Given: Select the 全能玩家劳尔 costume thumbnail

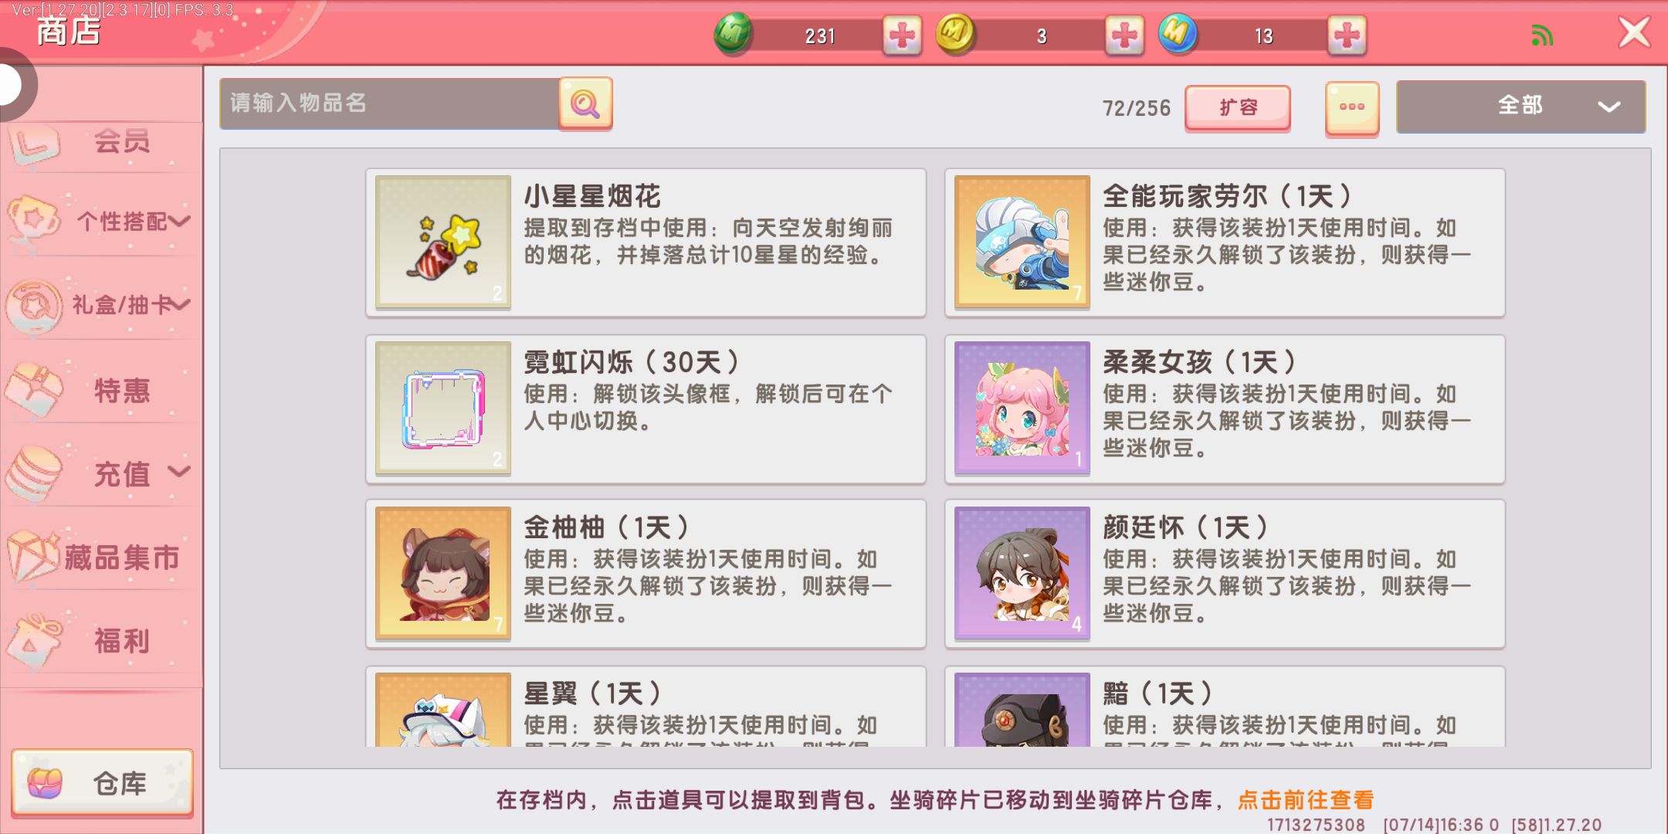Looking at the screenshot, I should tap(1022, 242).
